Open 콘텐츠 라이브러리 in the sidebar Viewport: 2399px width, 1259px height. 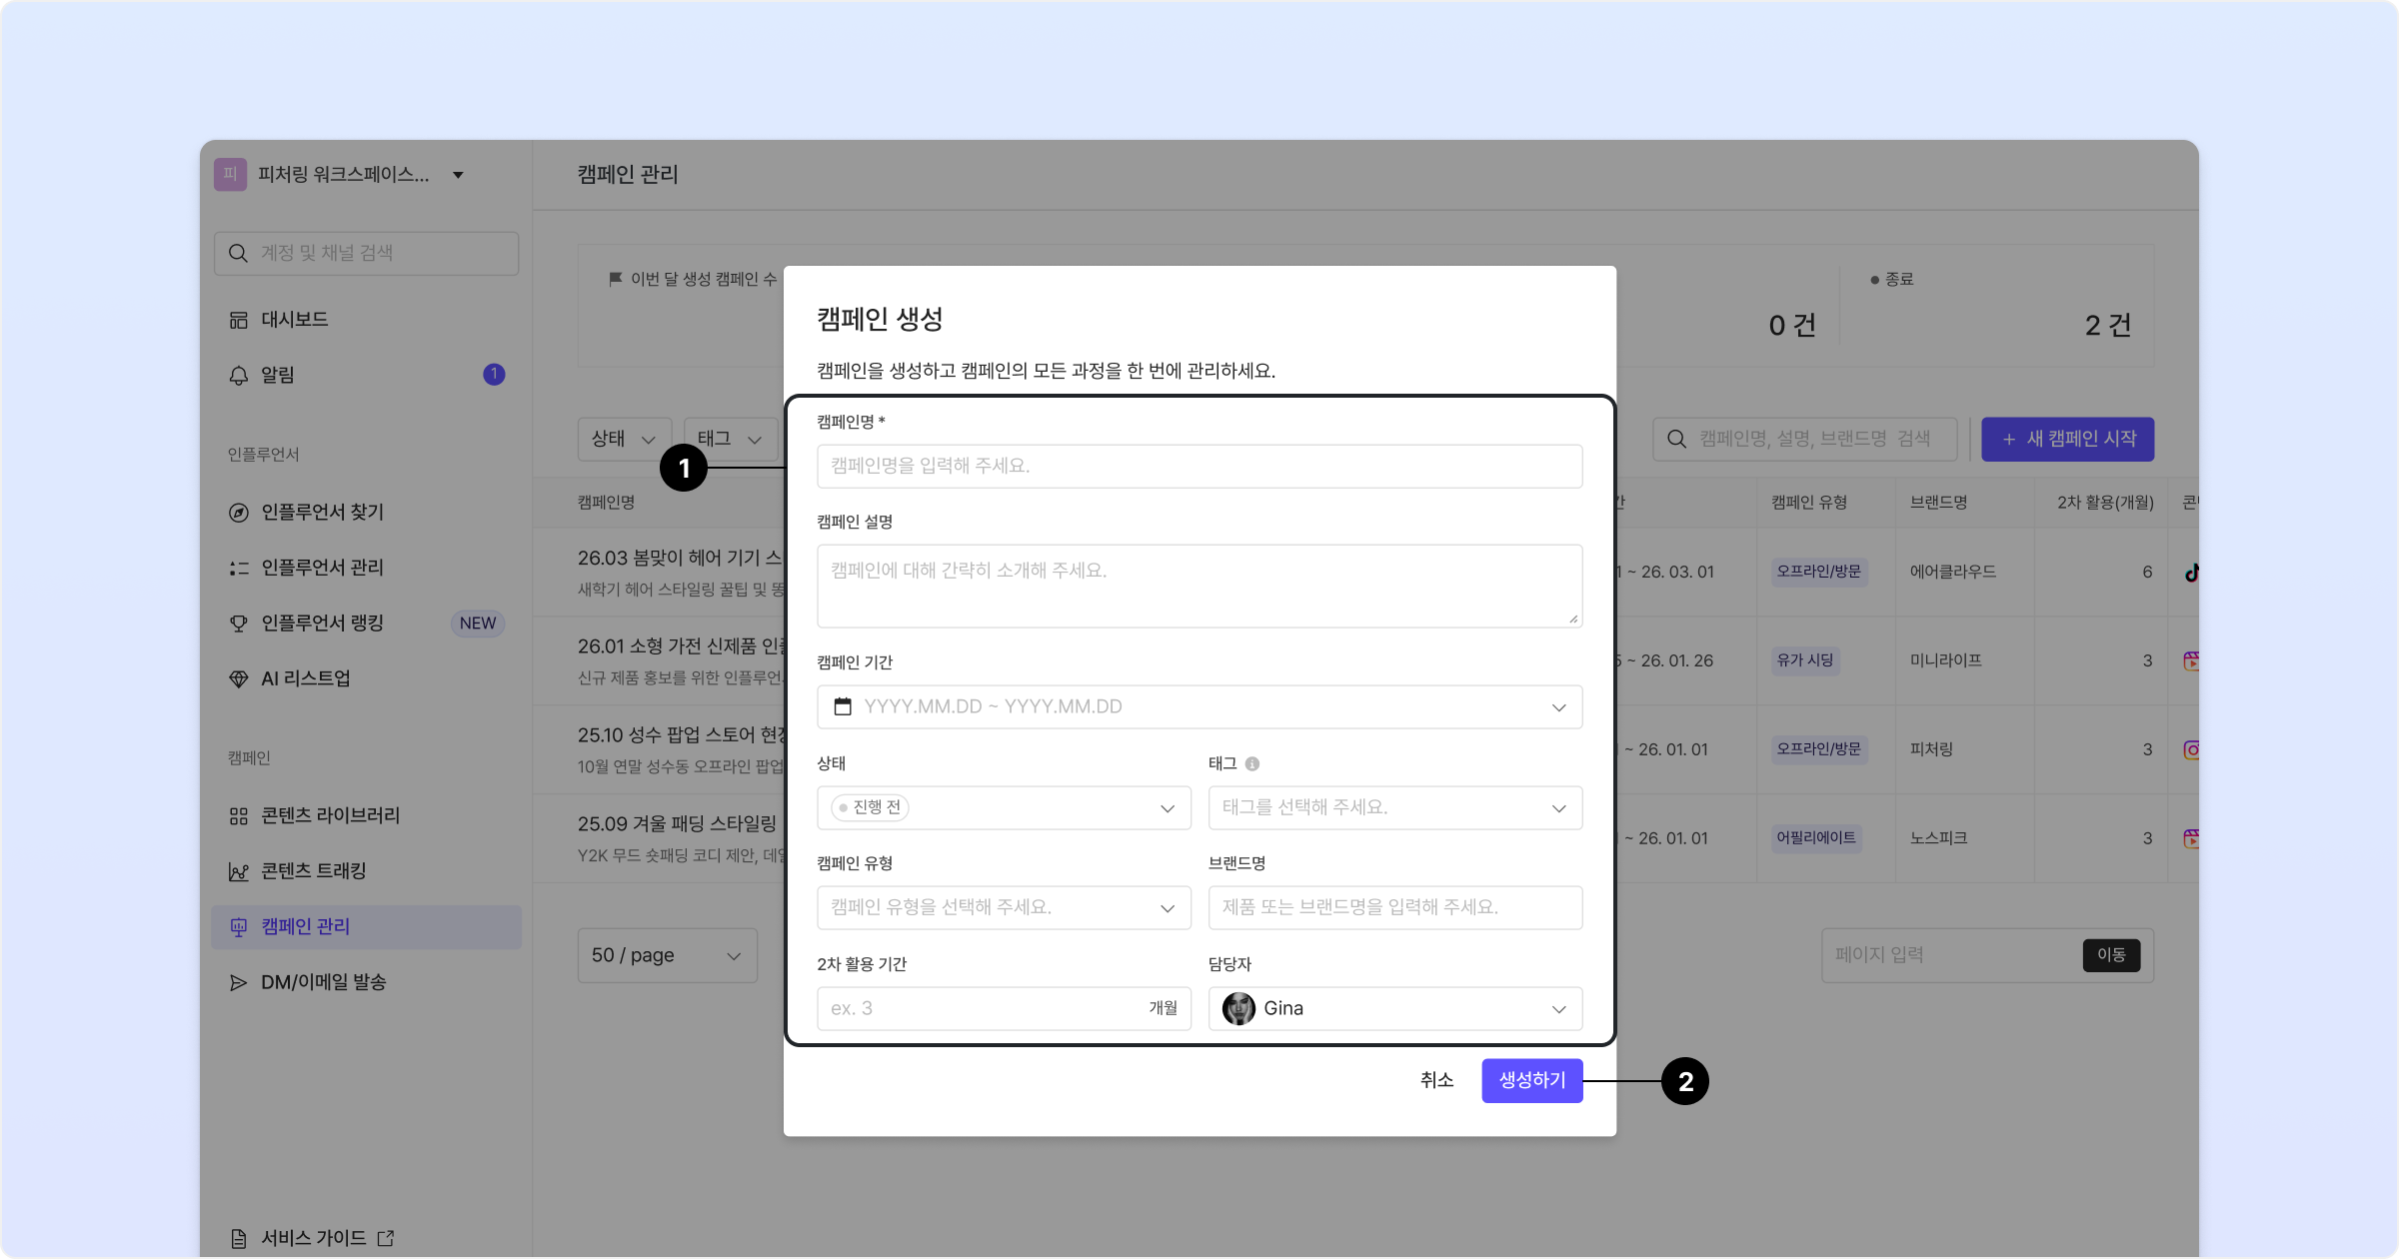pos(330,815)
